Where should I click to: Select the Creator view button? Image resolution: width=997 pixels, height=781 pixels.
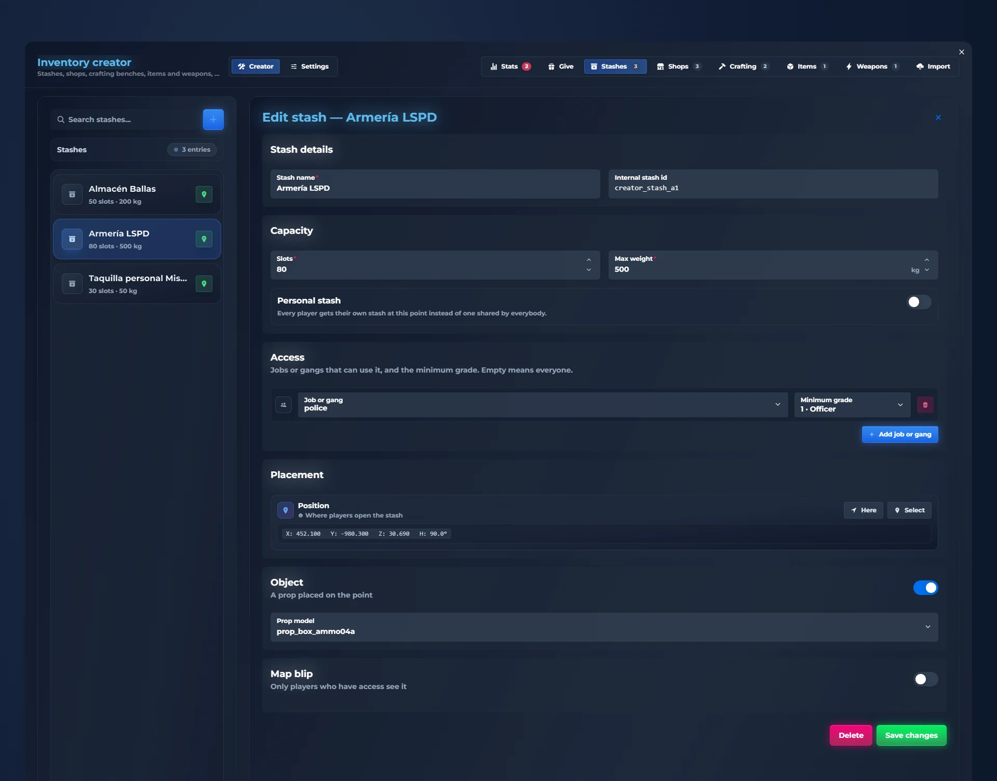click(x=255, y=67)
